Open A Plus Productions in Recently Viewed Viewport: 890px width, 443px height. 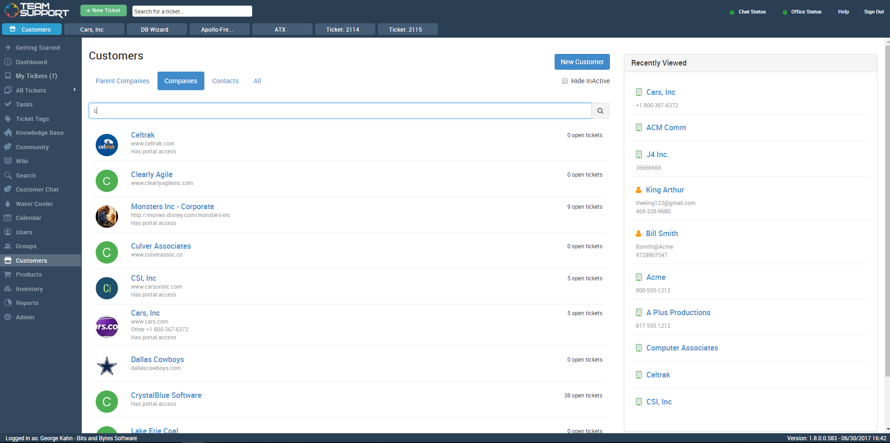coord(678,312)
